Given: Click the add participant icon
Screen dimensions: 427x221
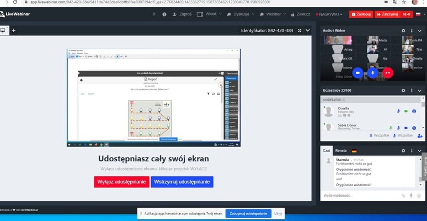Looking at the screenshot, I should coord(420,135).
